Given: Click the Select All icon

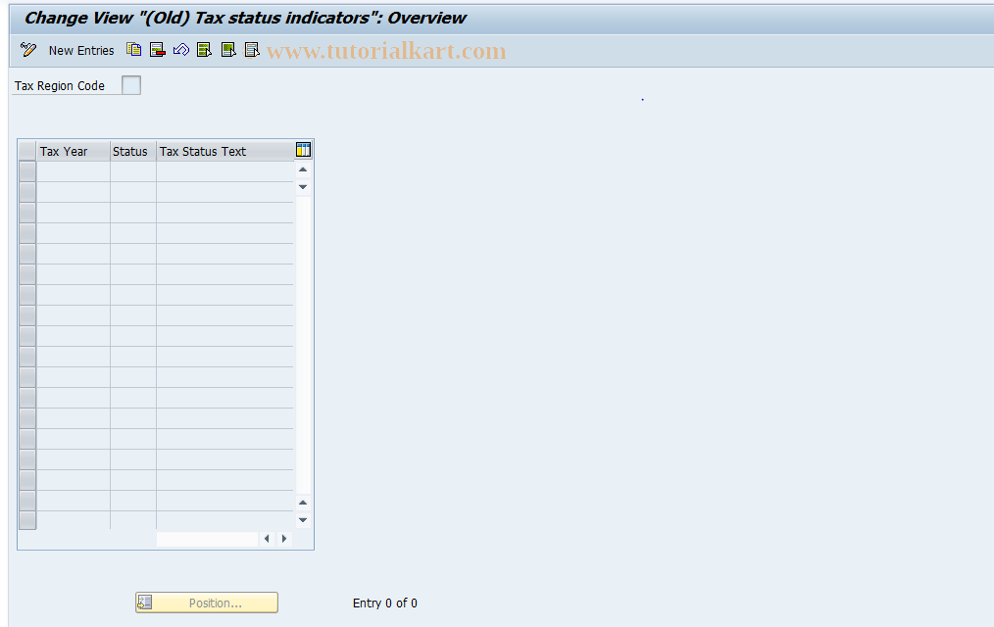Looking at the screenshot, I should click(x=204, y=49).
